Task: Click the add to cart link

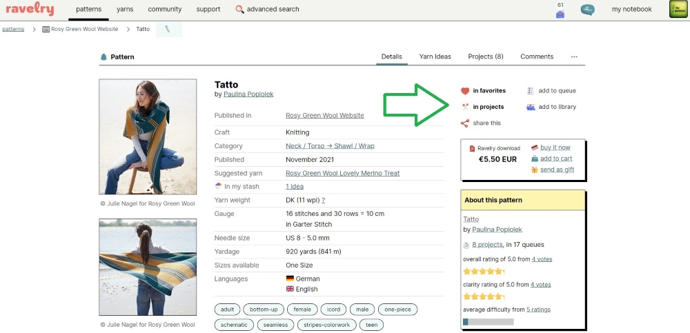Action: tap(556, 159)
